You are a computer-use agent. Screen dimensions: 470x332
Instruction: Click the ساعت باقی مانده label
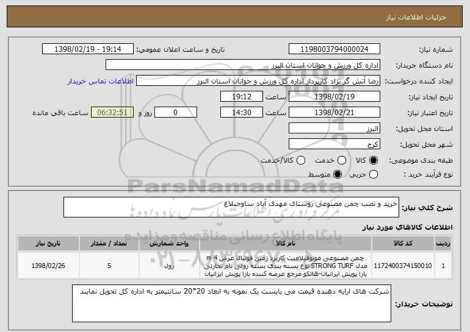coord(60,113)
